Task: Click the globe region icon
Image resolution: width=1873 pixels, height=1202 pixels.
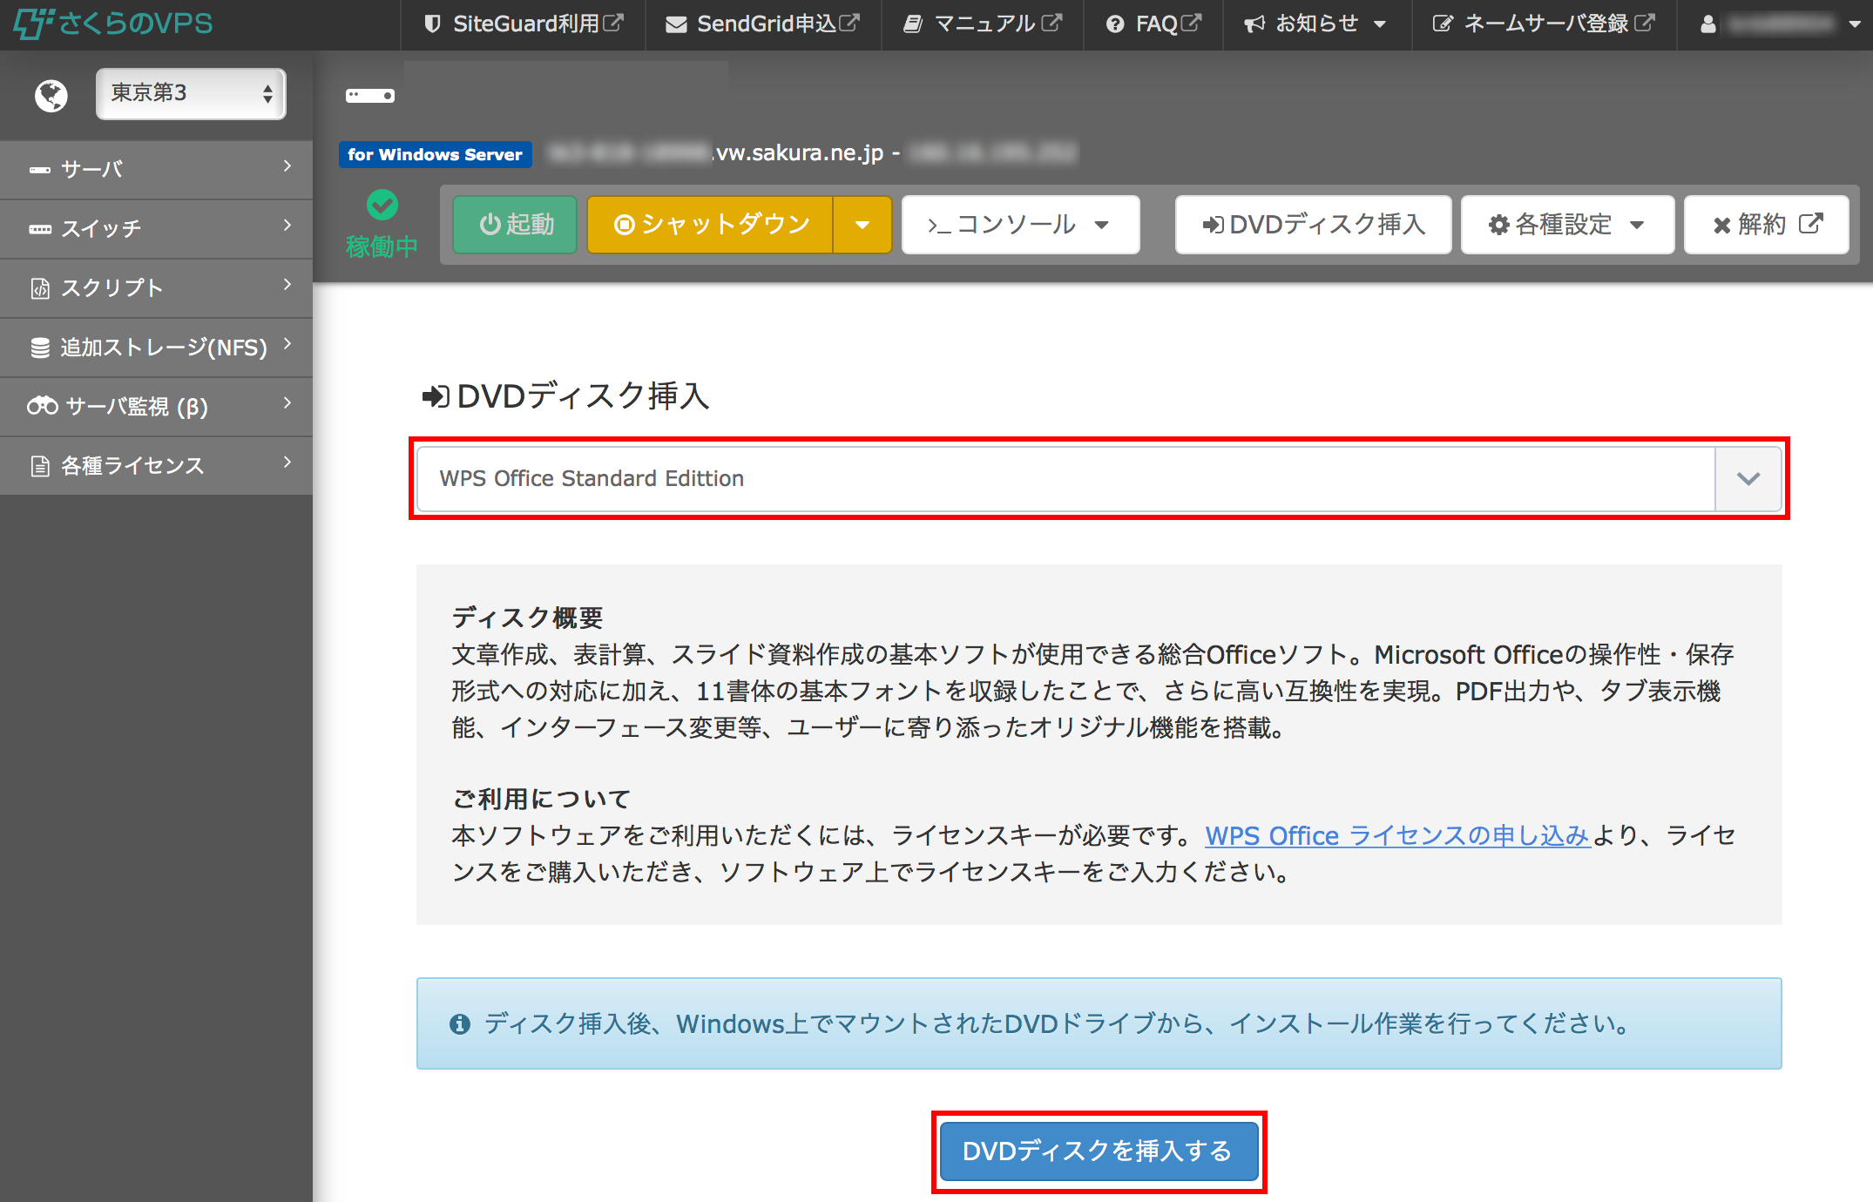Action: pyautogui.click(x=51, y=95)
